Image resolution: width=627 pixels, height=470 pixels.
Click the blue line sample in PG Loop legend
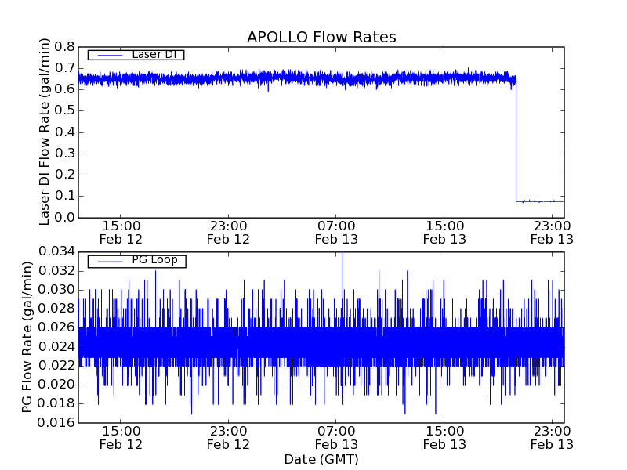[111, 262]
